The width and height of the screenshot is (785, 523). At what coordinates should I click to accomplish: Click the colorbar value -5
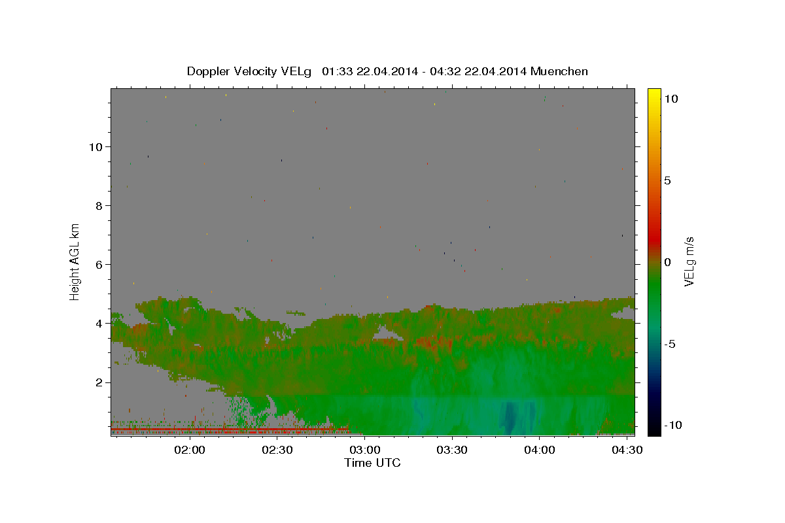[671, 343]
